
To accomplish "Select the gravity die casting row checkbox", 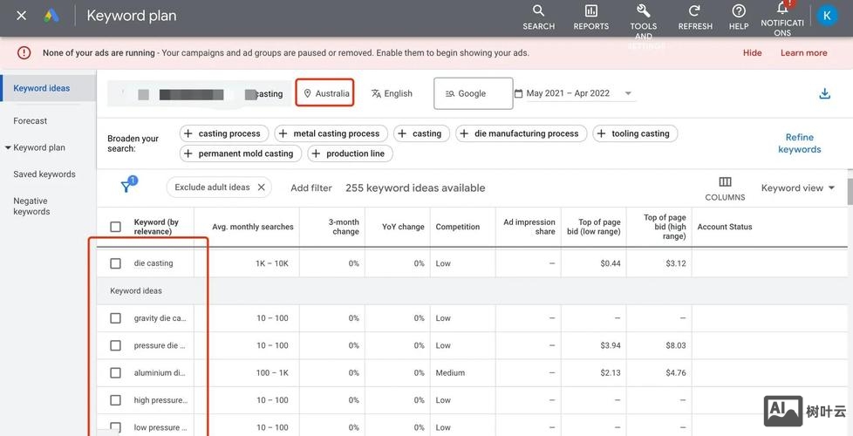I will [x=115, y=318].
